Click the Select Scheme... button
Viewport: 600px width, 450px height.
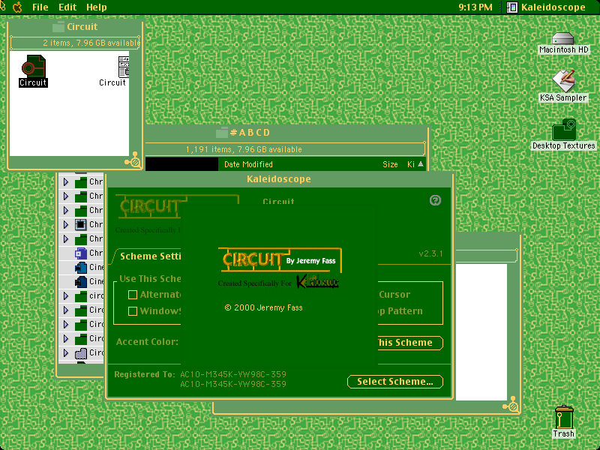tap(395, 382)
